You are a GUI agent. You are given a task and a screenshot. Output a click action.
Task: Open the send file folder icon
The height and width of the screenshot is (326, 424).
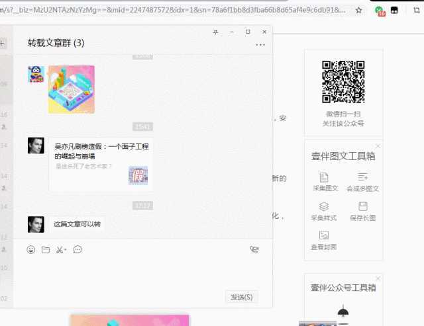(x=46, y=250)
